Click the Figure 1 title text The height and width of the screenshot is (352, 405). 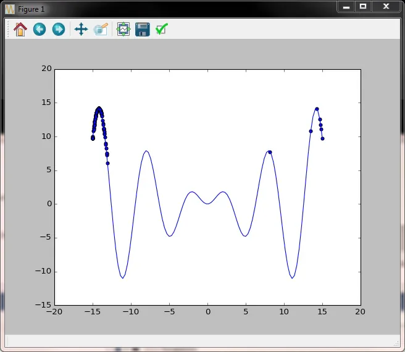31,9
